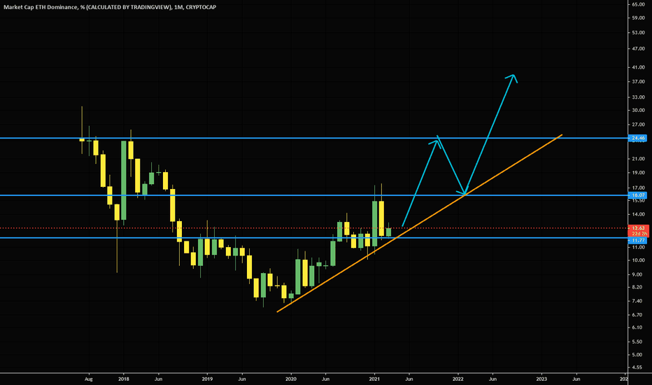
Task: Click the 41.00 price axis value
Action: coord(638,67)
